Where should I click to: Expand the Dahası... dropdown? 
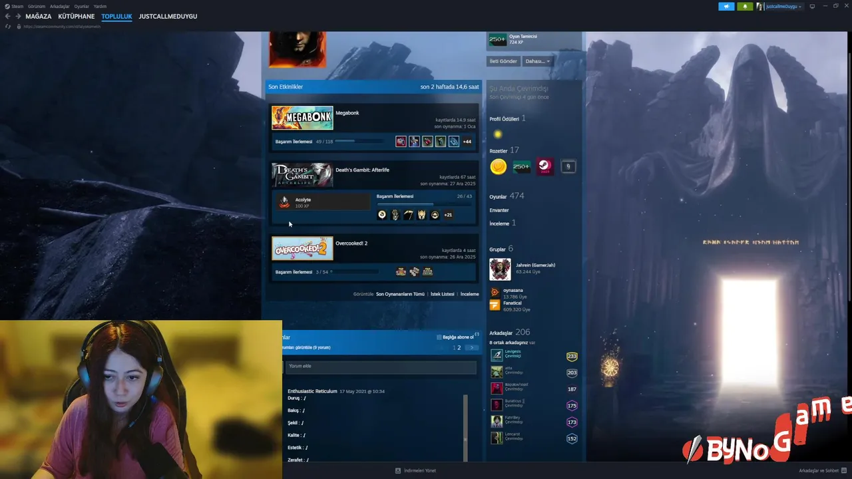coord(537,61)
